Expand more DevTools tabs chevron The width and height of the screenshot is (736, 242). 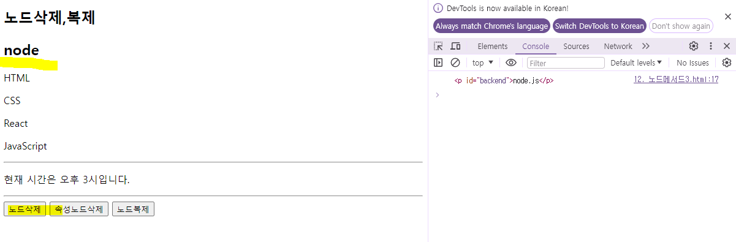click(x=645, y=46)
